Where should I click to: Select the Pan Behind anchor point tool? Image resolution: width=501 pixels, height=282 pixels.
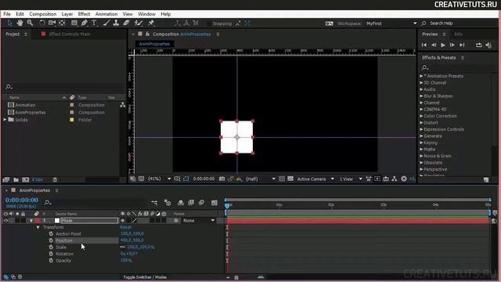pyautogui.click(x=62, y=23)
